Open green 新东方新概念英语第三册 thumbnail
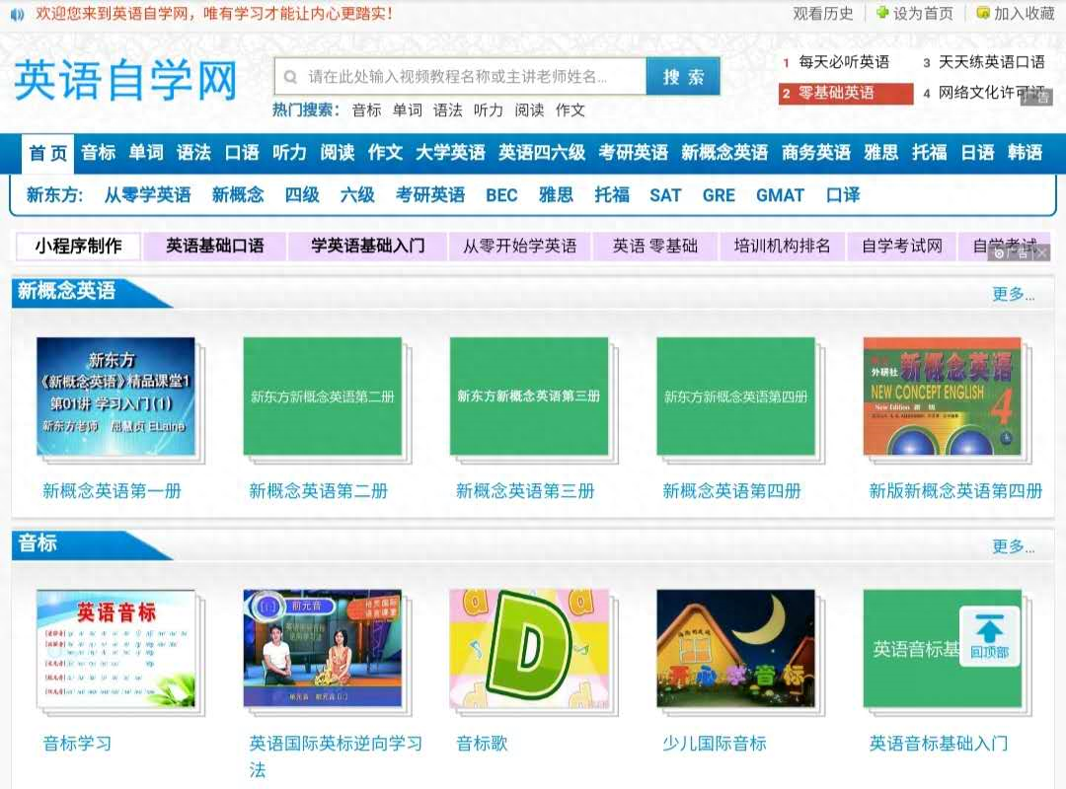Viewport: 1066px width, 789px height. [x=529, y=396]
